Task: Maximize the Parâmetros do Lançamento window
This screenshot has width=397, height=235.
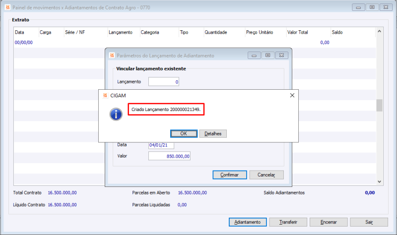Action: click(x=268, y=56)
